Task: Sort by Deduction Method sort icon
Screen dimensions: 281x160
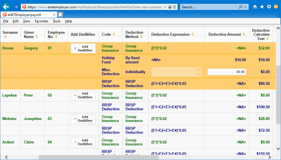Action: tap(141, 37)
